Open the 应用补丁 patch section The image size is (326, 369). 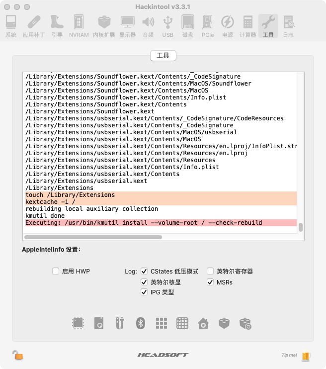(34, 26)
